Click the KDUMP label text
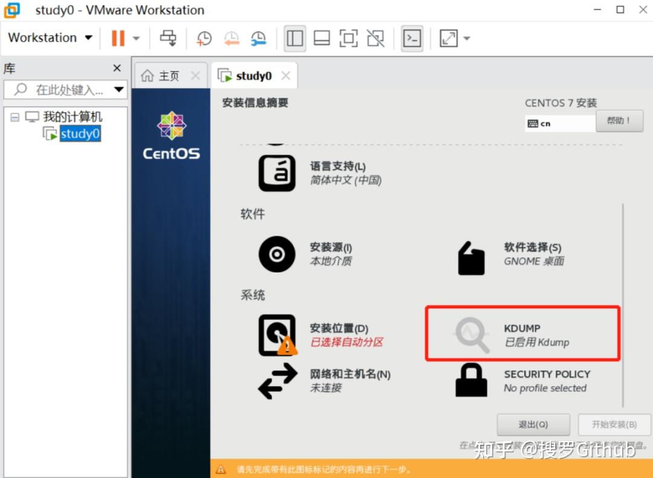The height and width of the screenshot is (478, 653). pos(522,329)
